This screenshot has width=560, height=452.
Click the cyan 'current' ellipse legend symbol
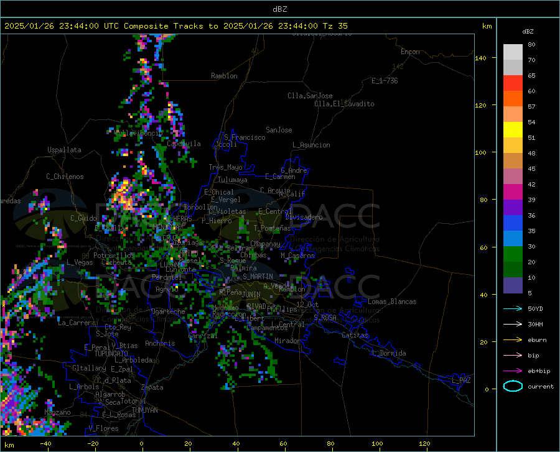coord(513,386)
